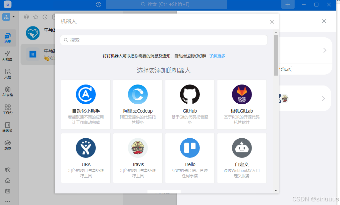The width and height of the screenshot is (340, 205).
Task: Click the 自动化小助手 card title text
Action: [x=86, y=111]
